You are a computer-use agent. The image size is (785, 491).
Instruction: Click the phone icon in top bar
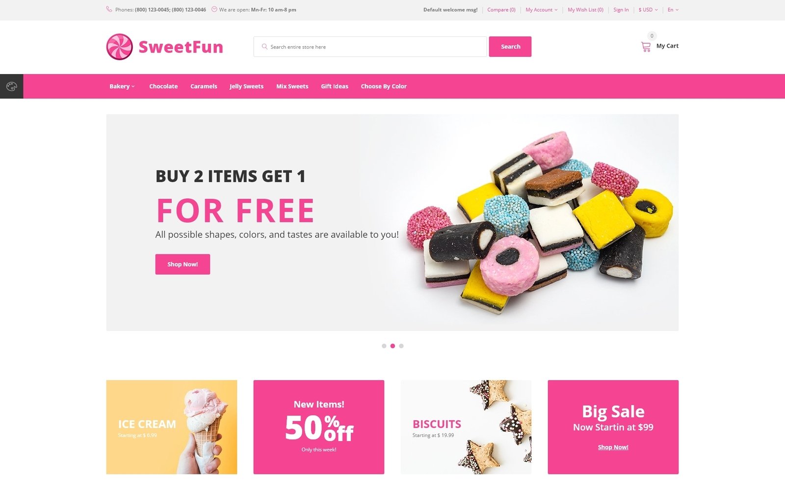point(109,9)
